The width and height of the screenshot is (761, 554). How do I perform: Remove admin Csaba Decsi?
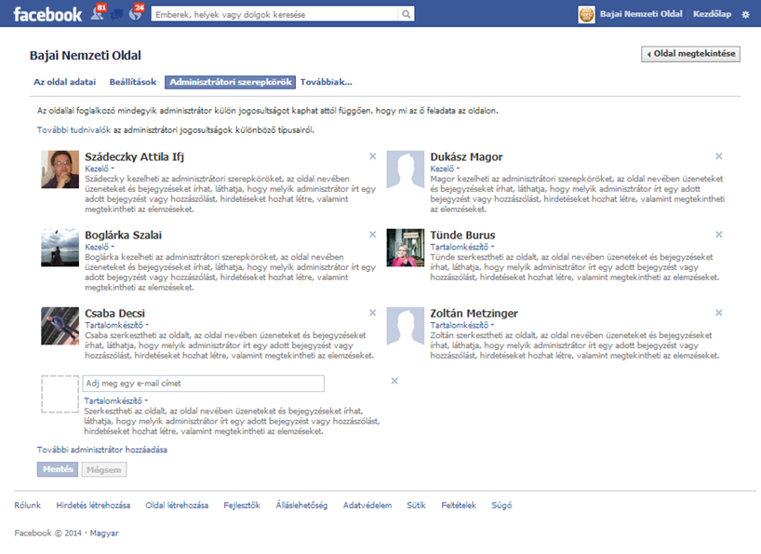(373, 313)
